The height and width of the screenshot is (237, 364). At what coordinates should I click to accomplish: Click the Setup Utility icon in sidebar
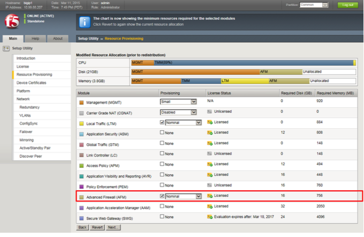coord(6,48)
